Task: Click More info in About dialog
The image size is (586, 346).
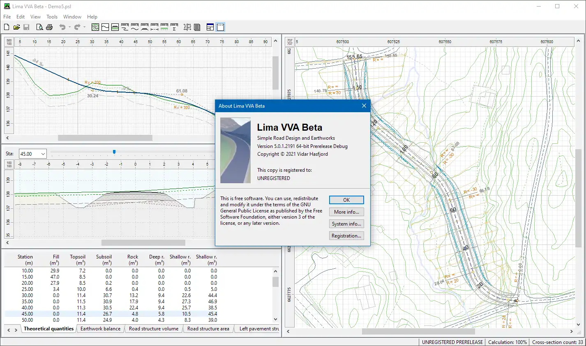Action: tap(346, 212)
